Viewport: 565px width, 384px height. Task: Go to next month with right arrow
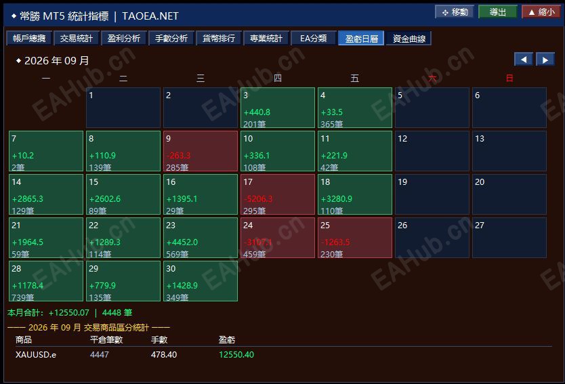(545, 60)
